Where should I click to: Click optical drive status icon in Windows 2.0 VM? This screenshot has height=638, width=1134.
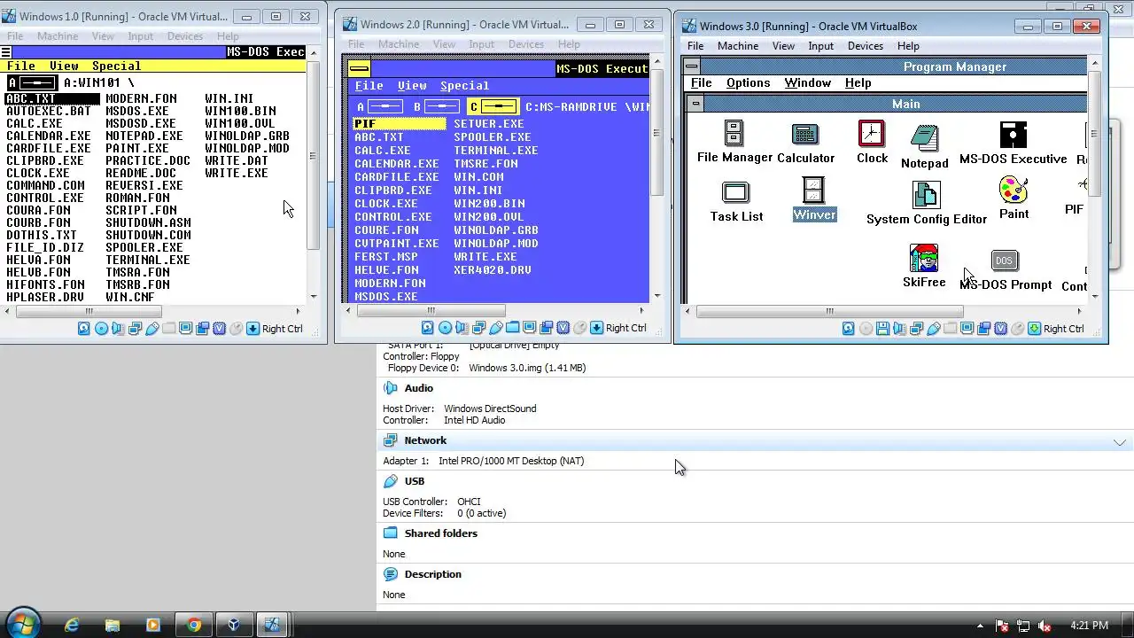445,328
